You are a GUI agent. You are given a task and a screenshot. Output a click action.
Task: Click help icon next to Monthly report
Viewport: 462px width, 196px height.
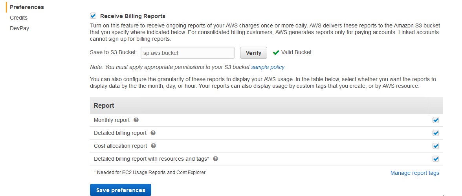point(136,120)
